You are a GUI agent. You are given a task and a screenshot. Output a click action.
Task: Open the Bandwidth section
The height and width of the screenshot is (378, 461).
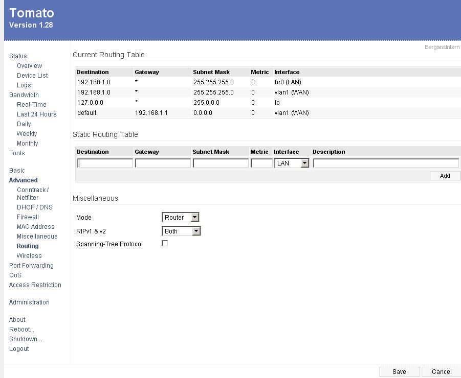click(24, 95)
